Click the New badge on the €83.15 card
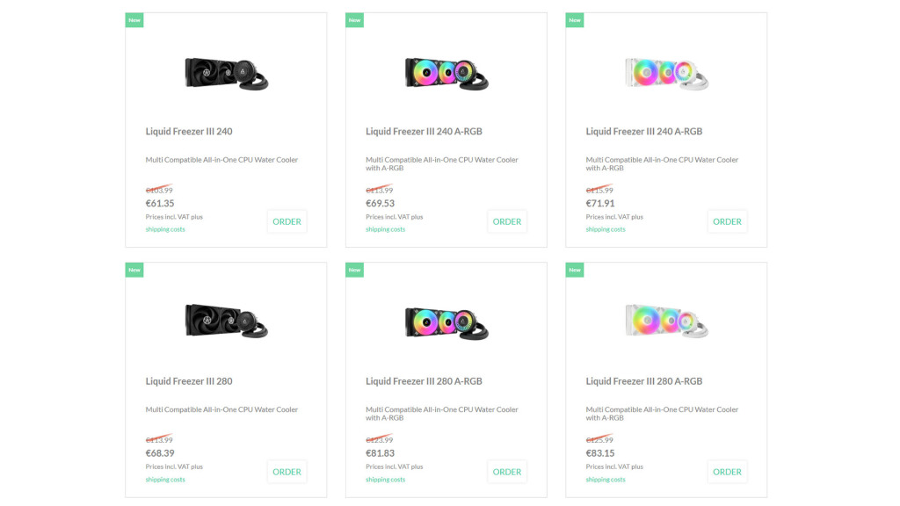Viewport: 900px width, 506px height. click(575, 270)
